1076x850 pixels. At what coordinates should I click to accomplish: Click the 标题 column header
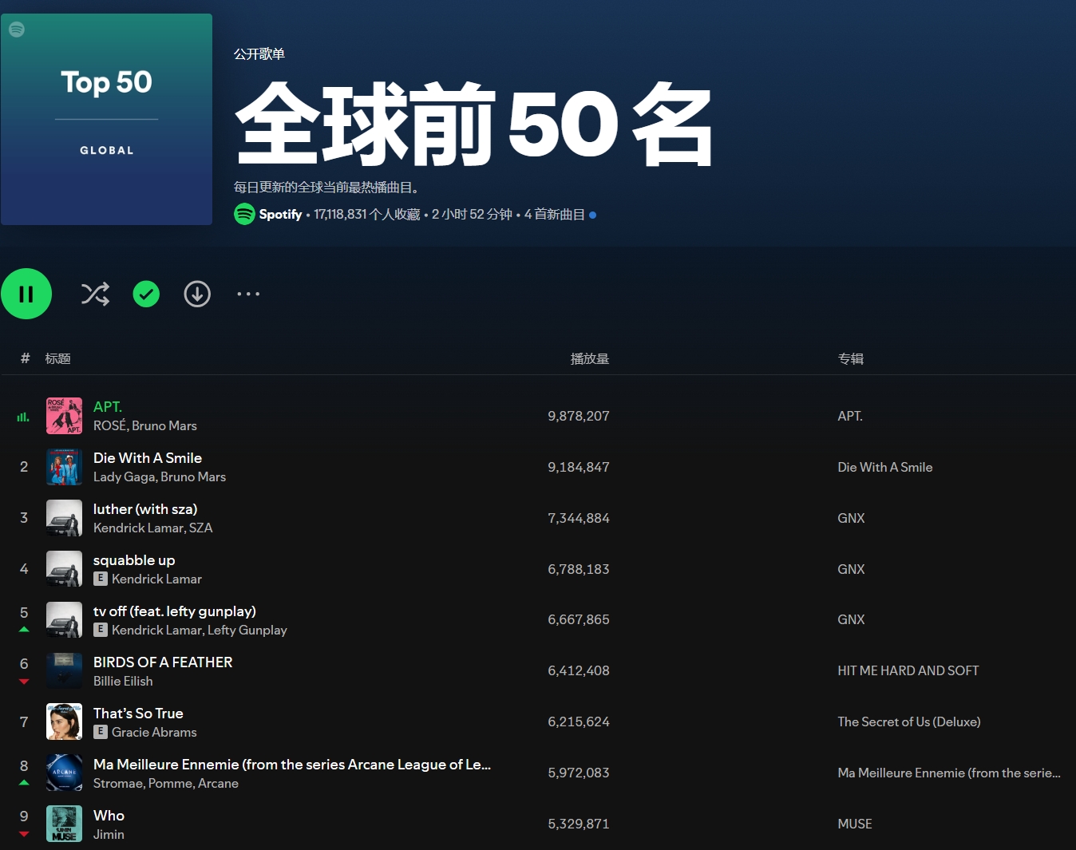(x=58, y=359)
